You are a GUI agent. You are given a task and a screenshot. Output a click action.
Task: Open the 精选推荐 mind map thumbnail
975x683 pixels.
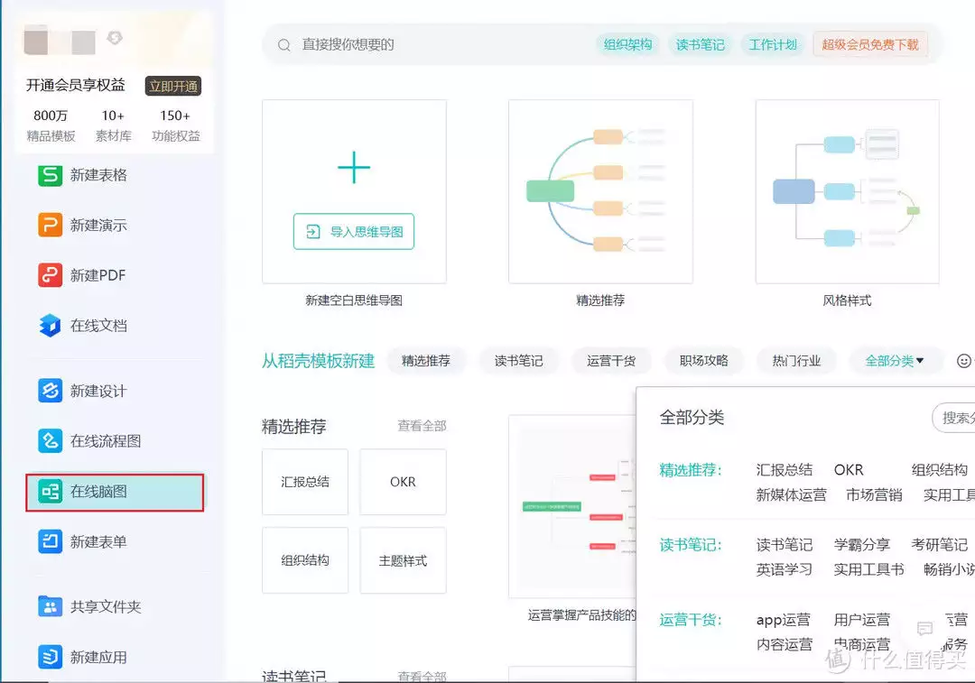(600, 191)
